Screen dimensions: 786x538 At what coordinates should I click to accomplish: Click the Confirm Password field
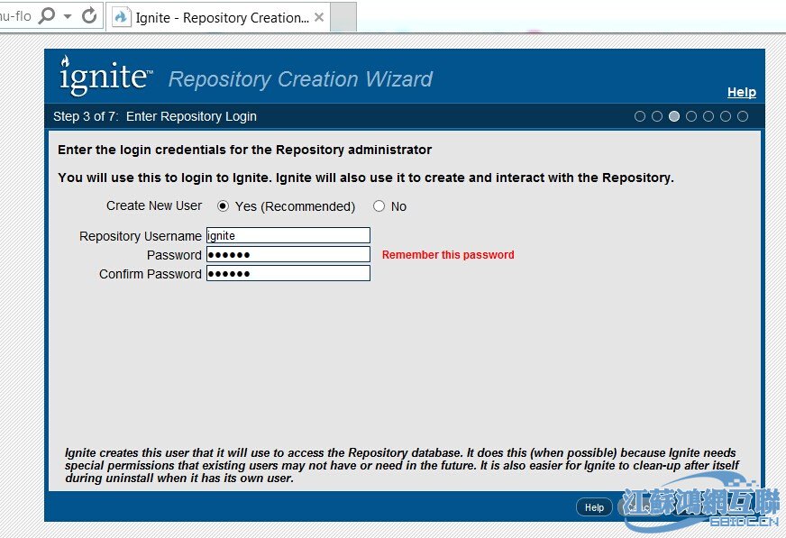288,274
